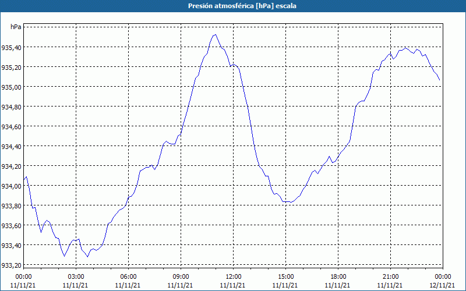Select the 933,80 y-axis value

tap(11, 206)
